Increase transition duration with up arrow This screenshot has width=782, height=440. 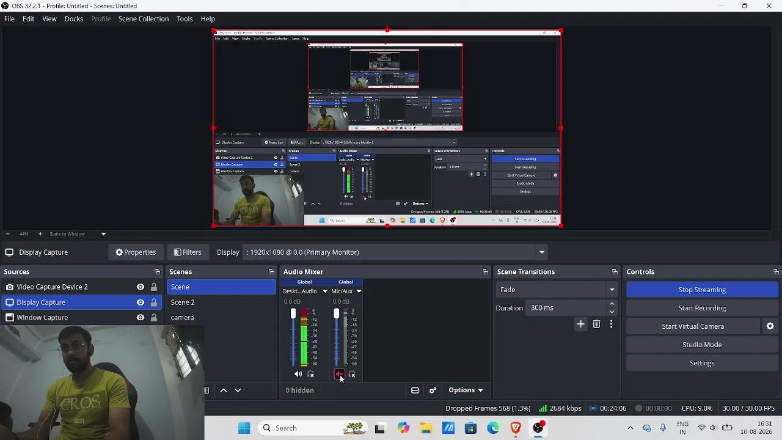tap(612, 304)
